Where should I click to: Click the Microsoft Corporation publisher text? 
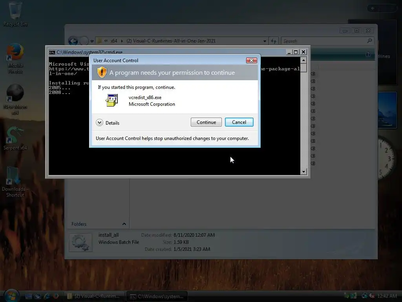tap(152, 104)
